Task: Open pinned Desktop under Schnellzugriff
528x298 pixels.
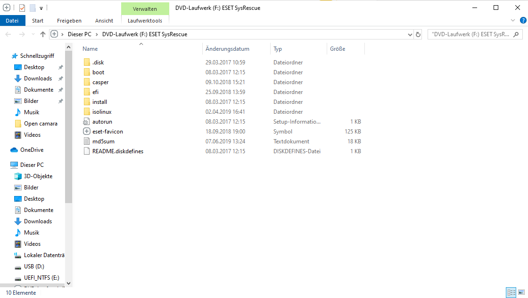Action: [x=34, y=67]
